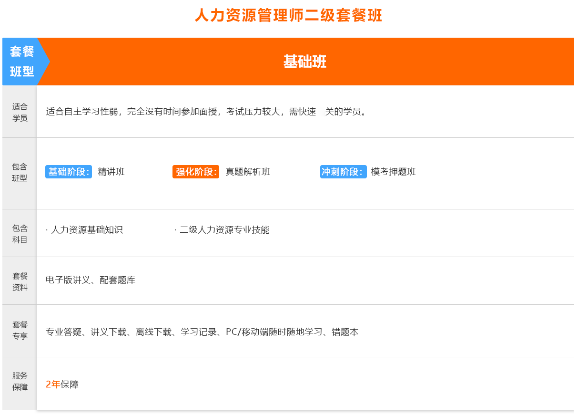Screen dimensions: 577x415
Task: Click the 二级人力资源专业技能 subject item
Action: (x=224, y=230)
